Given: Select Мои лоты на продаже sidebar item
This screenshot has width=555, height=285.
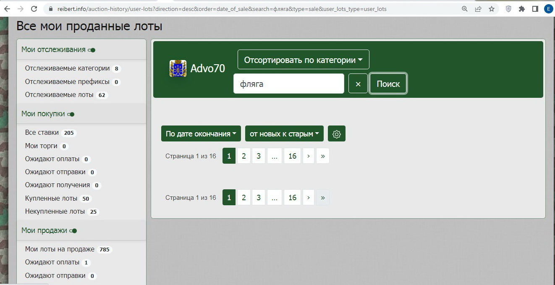Looking at the screenshot, I should [x=60, y=249].
